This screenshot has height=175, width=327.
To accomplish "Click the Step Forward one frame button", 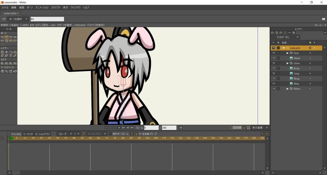I will click(x=123, y=128).
